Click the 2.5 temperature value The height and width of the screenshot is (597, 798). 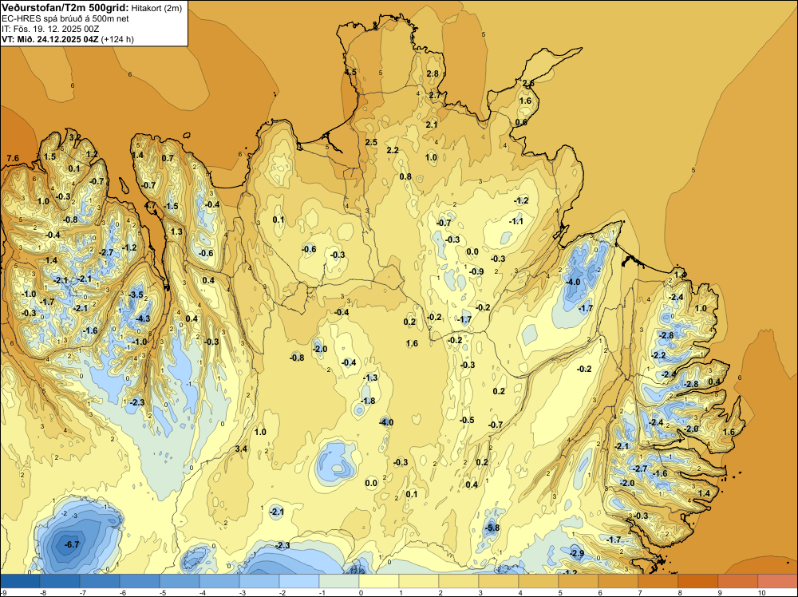[x=371, y=142]
